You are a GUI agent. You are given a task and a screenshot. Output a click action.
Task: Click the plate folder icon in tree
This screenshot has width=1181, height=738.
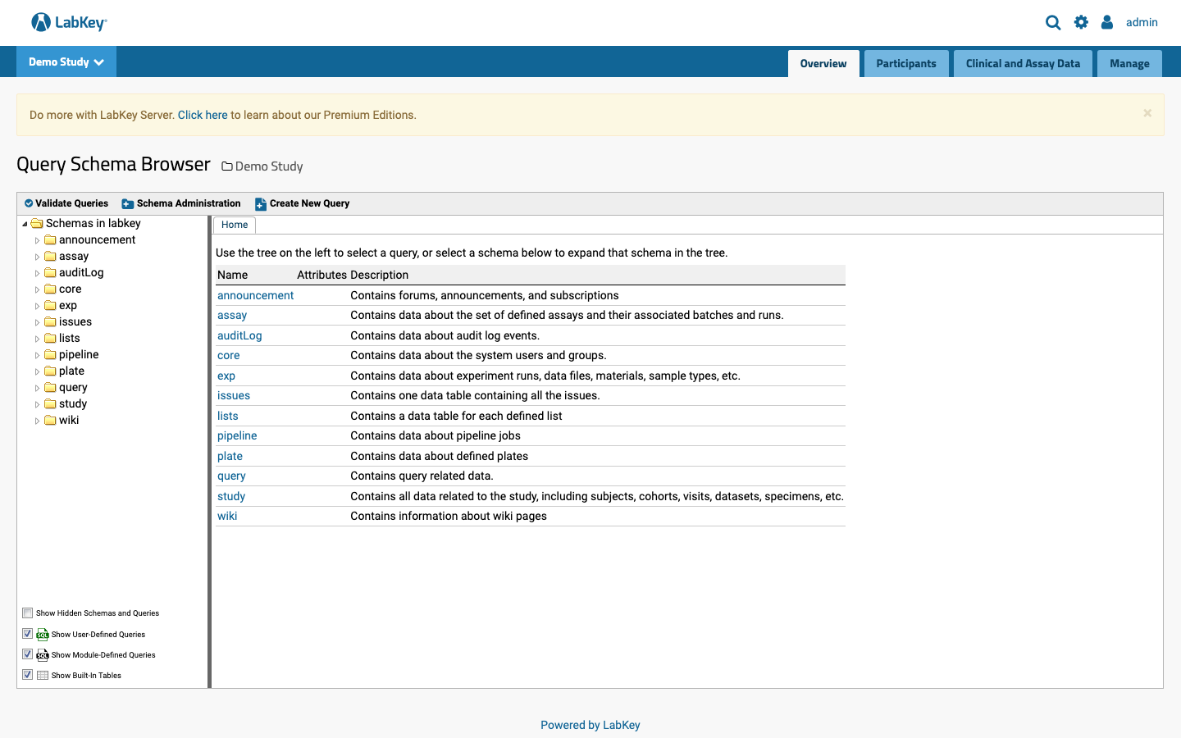50,371
